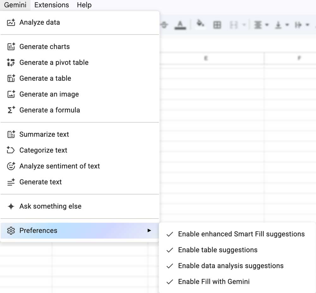Open the Gemini menu in menu bar

[15, 5]
